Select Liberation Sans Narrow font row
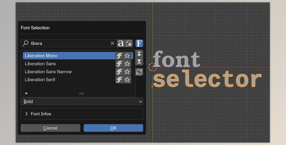This screenshot has width=286, height=145. click(x=78, y=72)
